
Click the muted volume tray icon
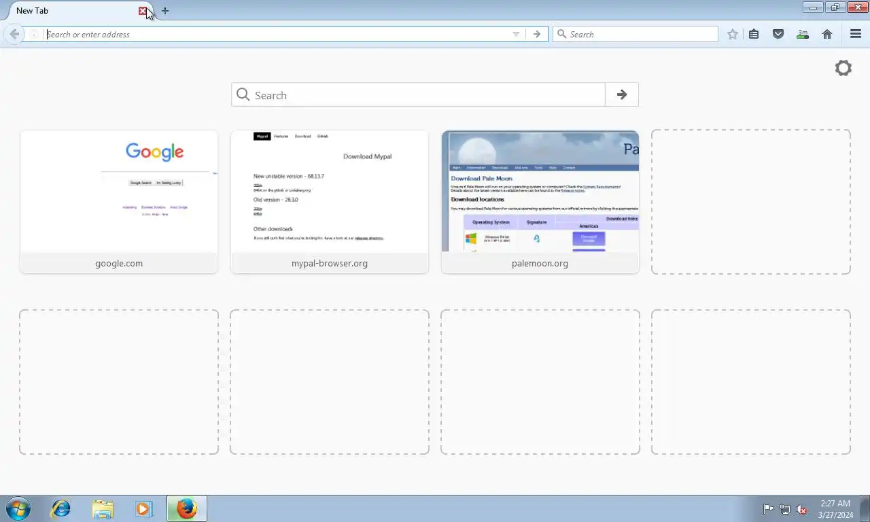pos(801,509)
